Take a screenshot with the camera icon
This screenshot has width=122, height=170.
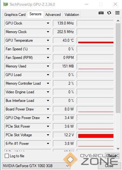pyautogui.click(x=101, y=13)
